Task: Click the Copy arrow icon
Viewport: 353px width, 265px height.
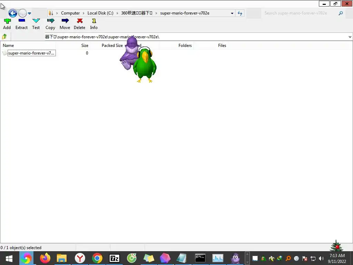Action: click(50, 21)
